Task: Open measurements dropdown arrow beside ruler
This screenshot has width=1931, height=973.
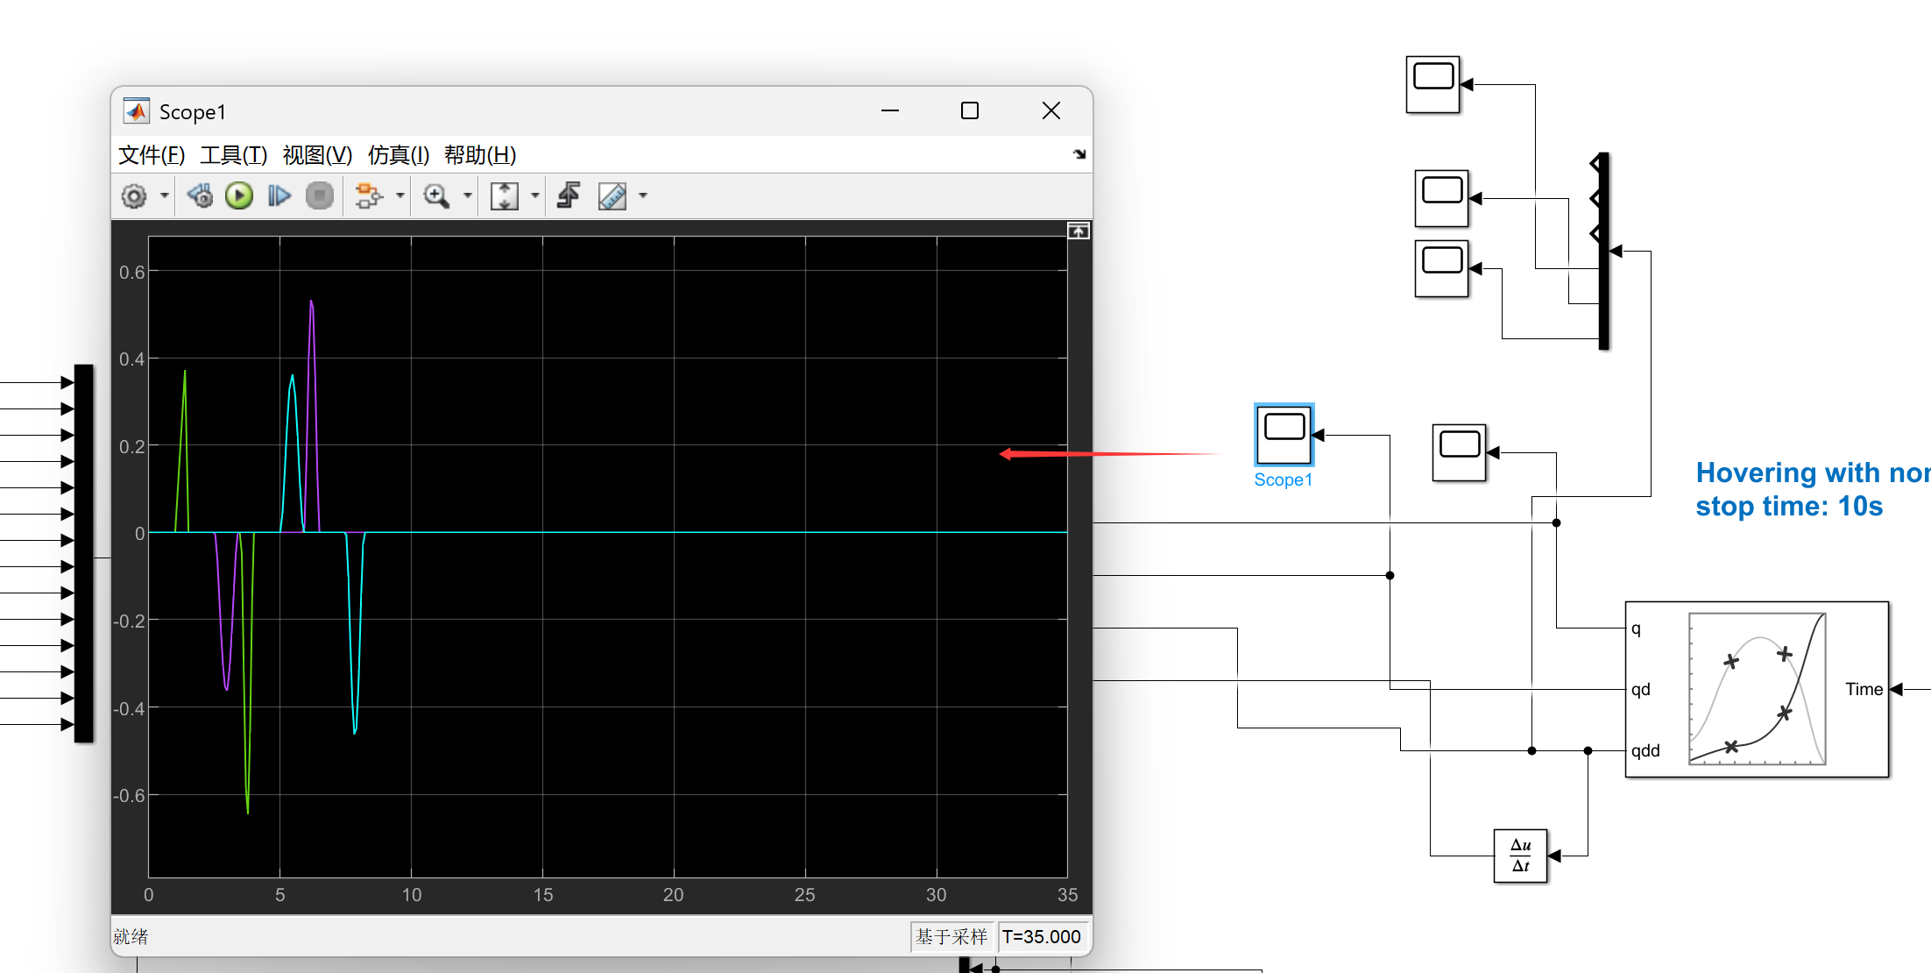Action: [643, 195]
